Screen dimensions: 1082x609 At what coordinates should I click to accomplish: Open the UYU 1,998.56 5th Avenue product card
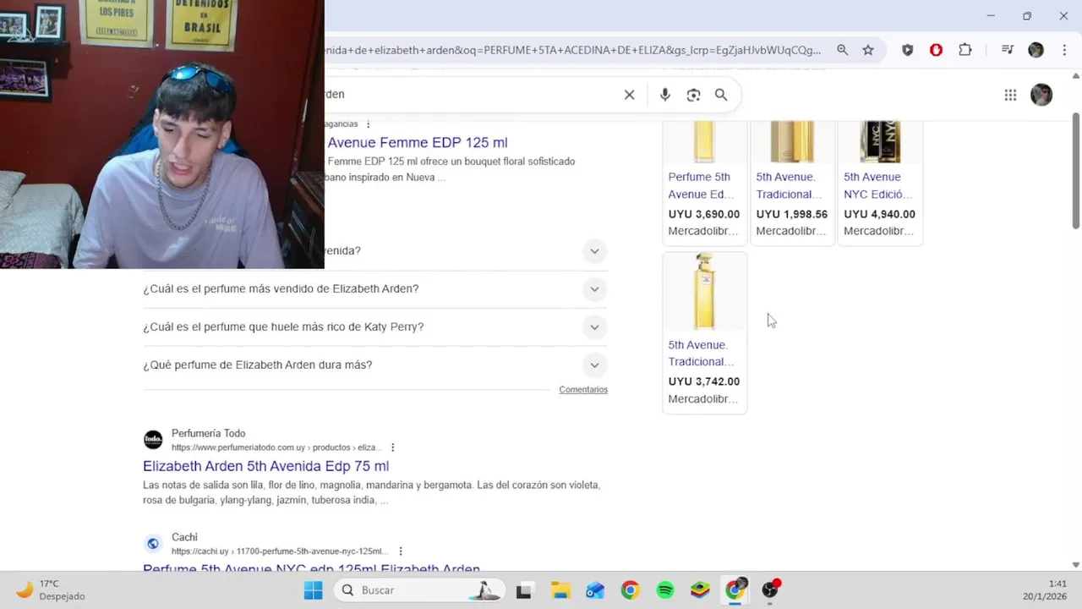click(792, 182)
